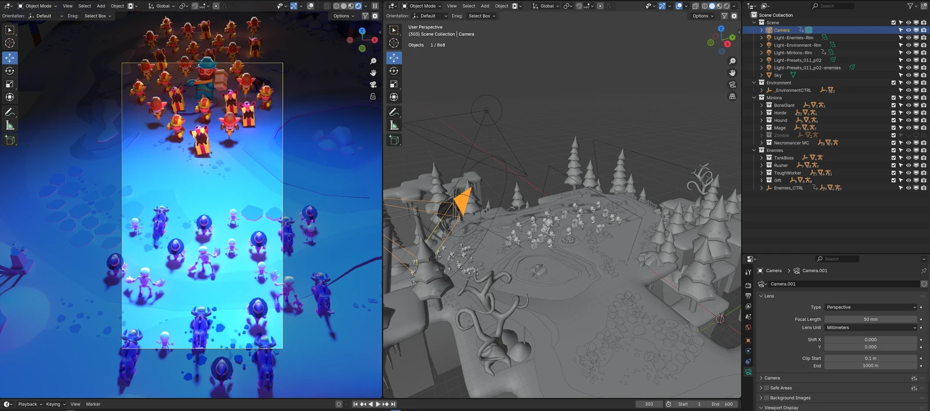Viewport: 930px width, 411px height.
Task: Toggle perspective/orthographic grid icon in right viewport
Action: pos(732,96)
